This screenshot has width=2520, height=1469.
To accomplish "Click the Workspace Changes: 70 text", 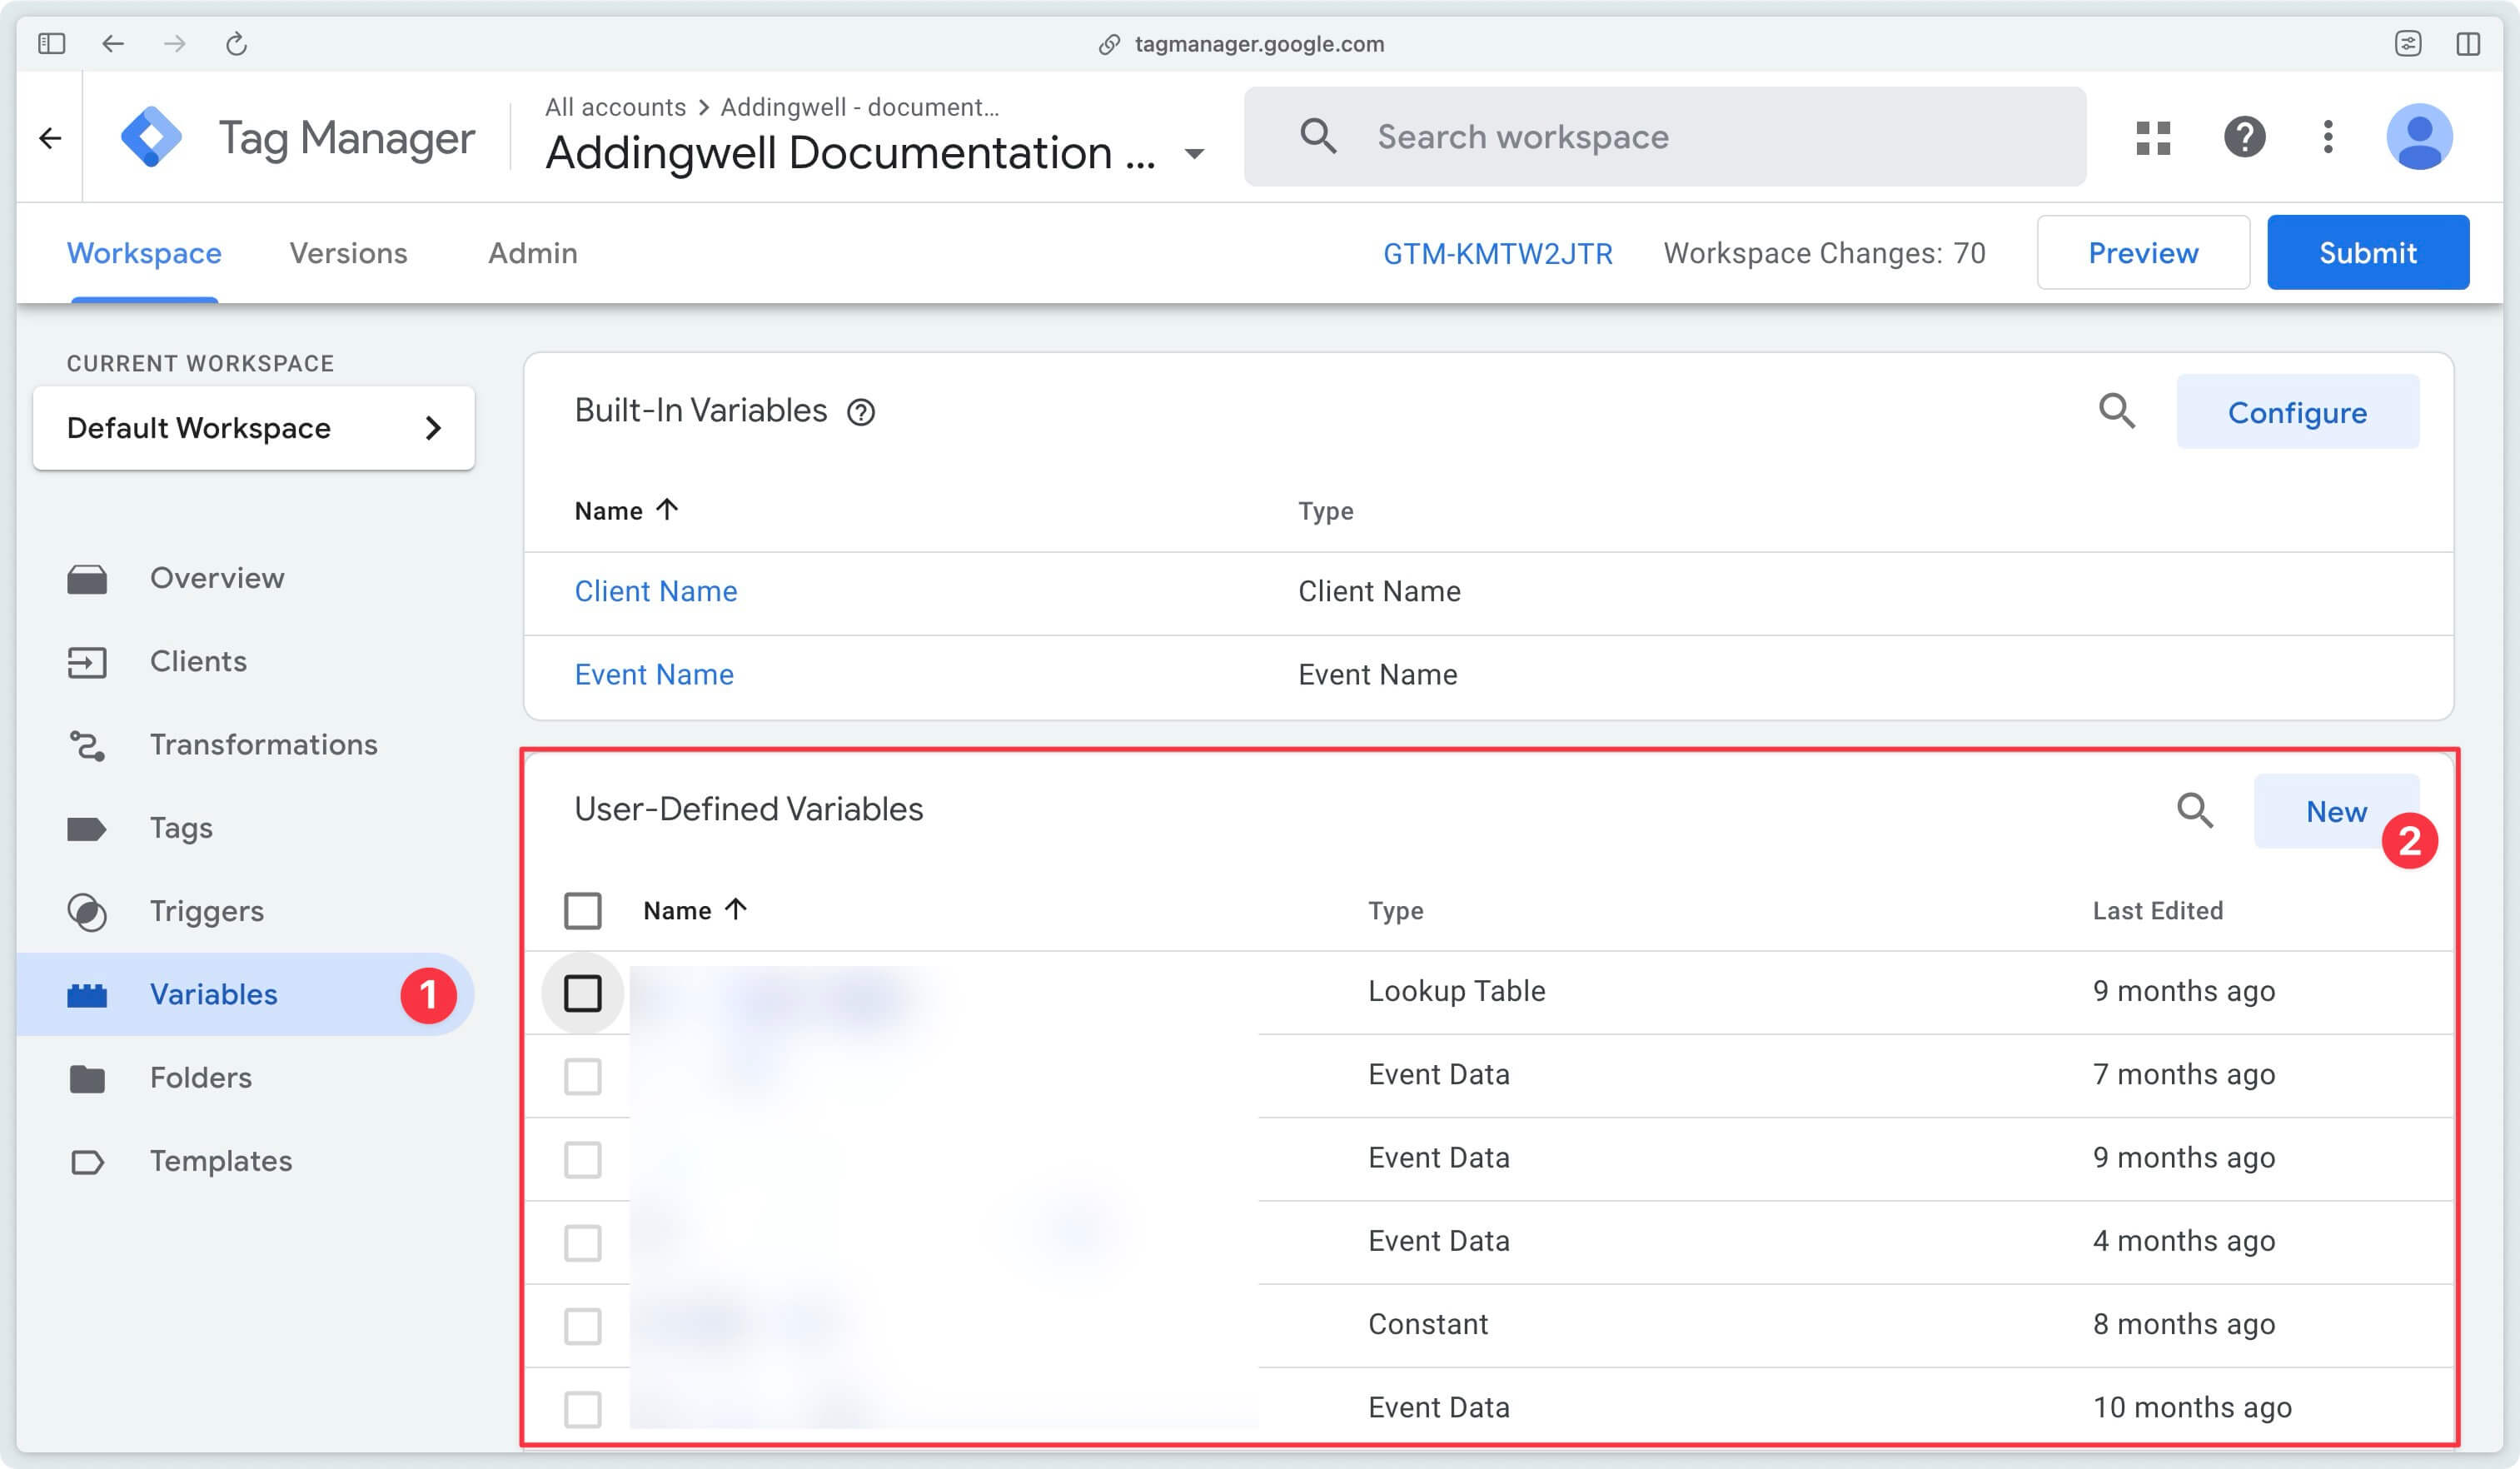I will point(1824,254).
